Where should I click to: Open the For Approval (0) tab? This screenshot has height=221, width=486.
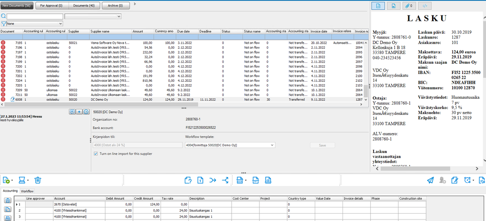[x=52, y=5]
